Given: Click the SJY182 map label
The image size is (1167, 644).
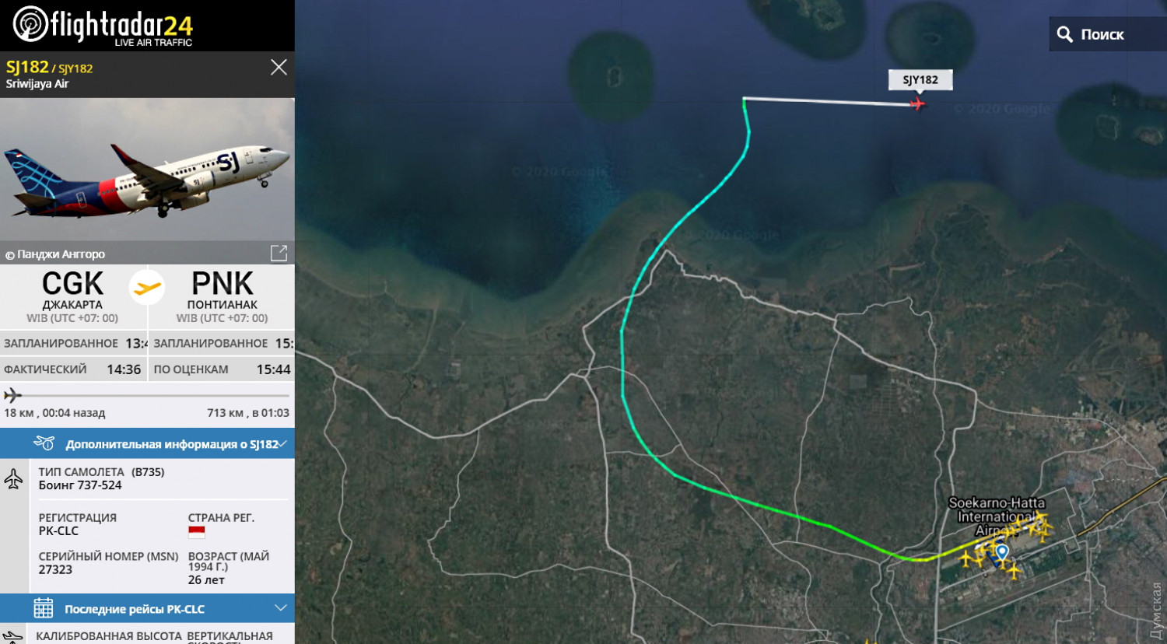Looking at the screenshot, I should point(920,79).
